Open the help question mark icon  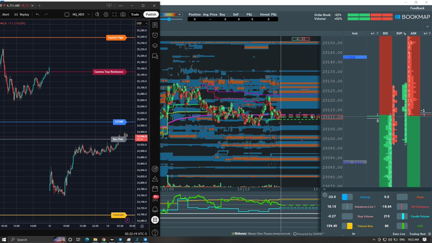click(x=155, y=232)
